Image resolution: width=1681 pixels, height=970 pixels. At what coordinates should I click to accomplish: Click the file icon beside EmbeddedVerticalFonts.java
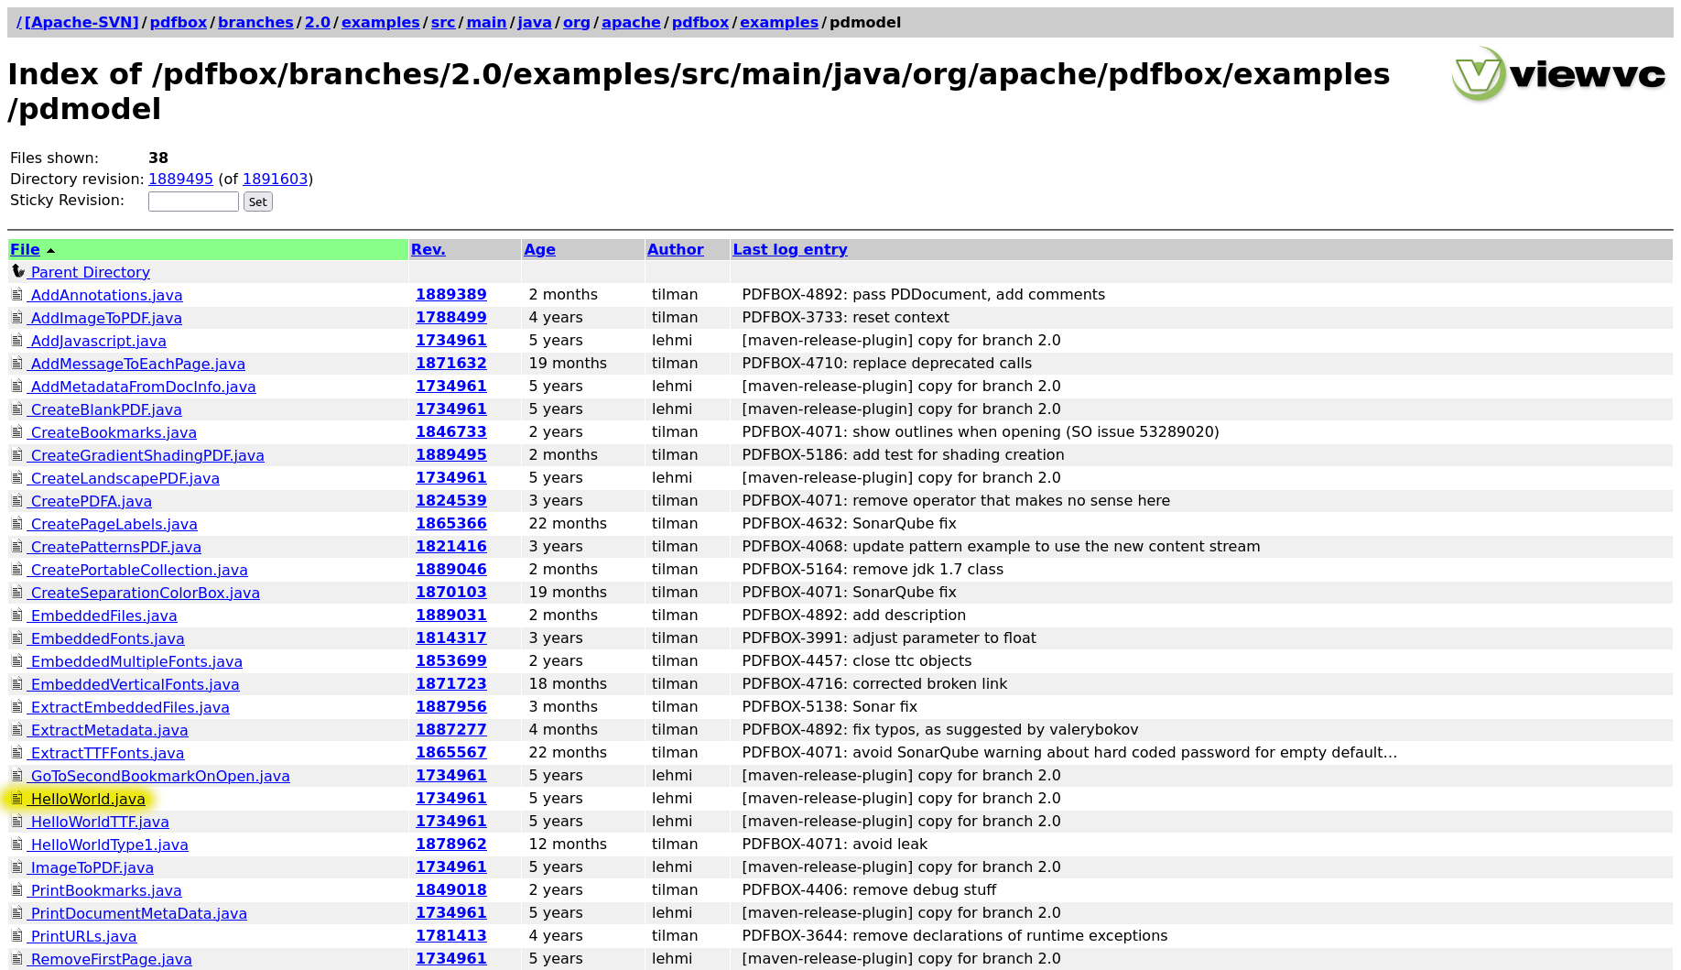17,683
